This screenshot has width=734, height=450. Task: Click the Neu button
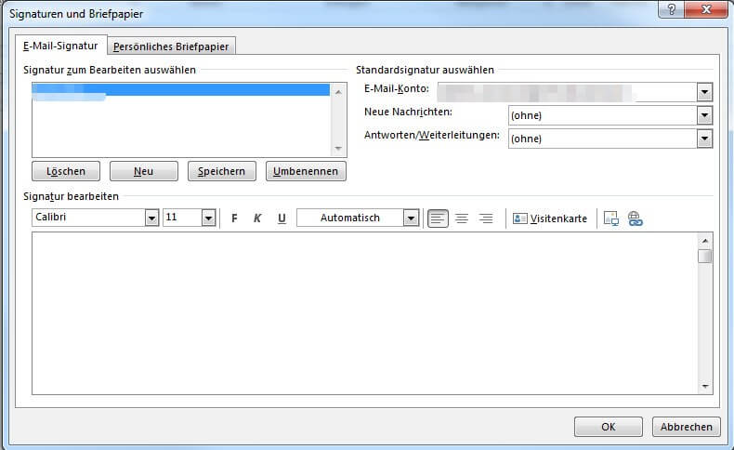pyautogui.click(x=143, y=171)
